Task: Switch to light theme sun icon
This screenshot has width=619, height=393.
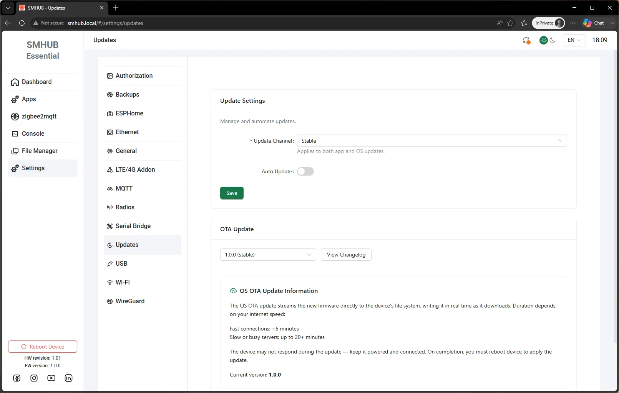Action: [543, 40]
